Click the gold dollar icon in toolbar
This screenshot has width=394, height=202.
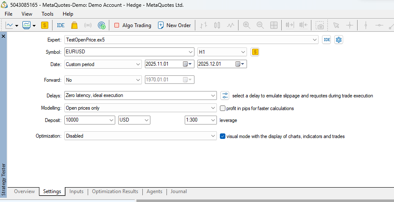(x=44, y=25)
